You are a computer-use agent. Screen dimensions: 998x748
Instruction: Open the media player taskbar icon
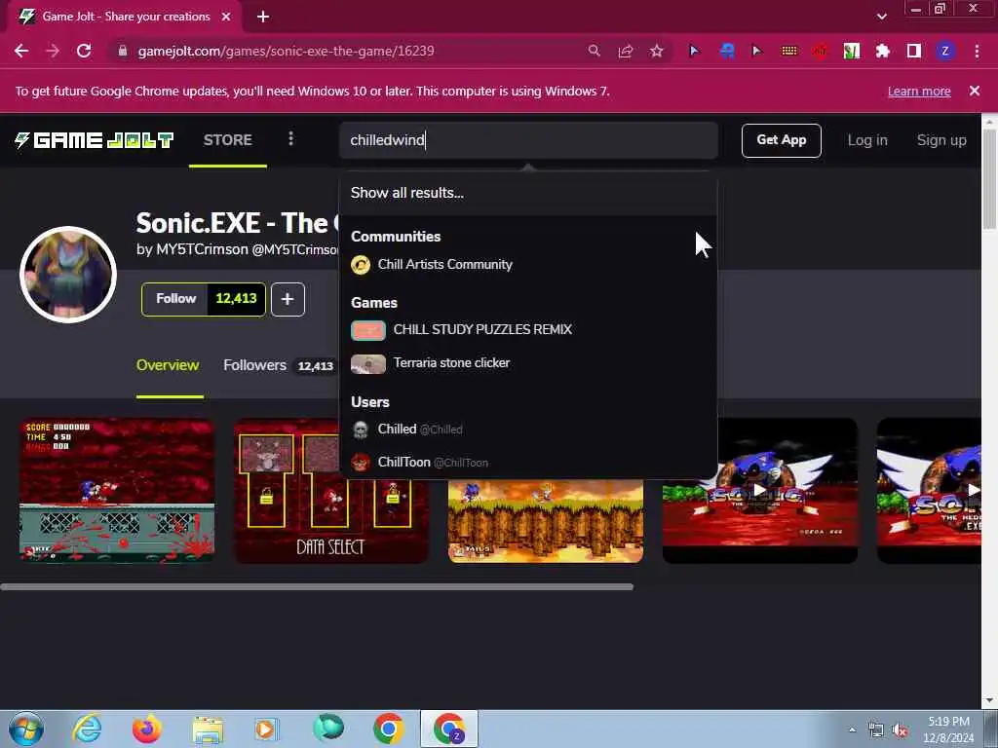point(266,729)
